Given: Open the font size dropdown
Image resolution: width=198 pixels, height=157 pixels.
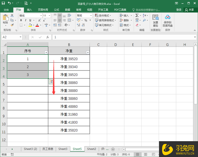Looking at the screenshot, I should (49, 16).
